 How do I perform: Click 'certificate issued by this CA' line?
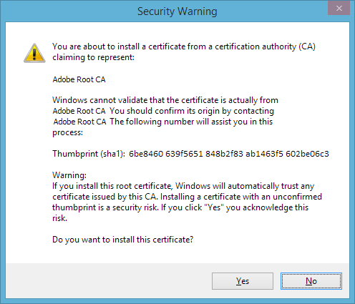pos(187,197)
